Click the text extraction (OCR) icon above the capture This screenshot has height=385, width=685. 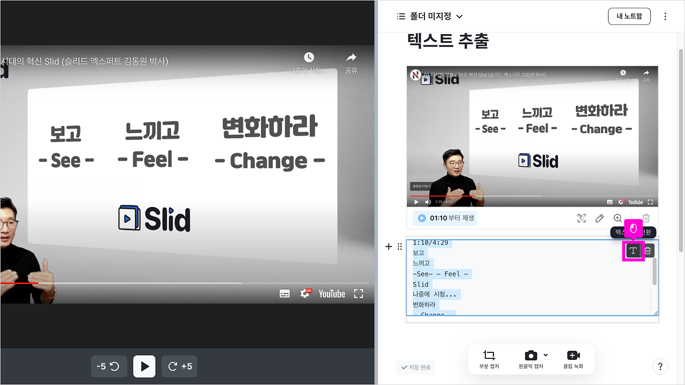tap(582, 218)
